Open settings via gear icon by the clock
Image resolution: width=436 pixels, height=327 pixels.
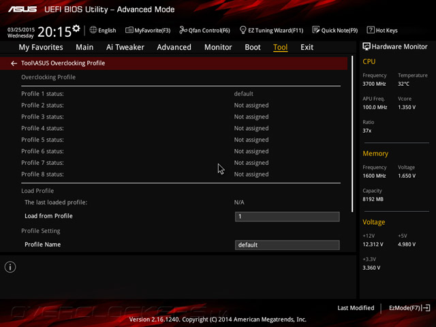(76, 29)
